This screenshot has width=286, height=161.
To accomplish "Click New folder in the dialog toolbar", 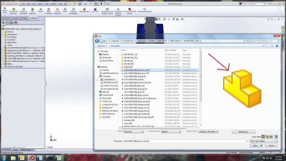I will 115,46.
